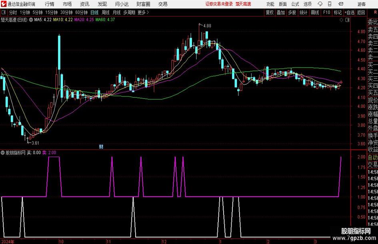Click the 卖: 2.00 indicator value
Viewport: 378px width, 244px height.
pyautogui.click(x=49, y=153)
